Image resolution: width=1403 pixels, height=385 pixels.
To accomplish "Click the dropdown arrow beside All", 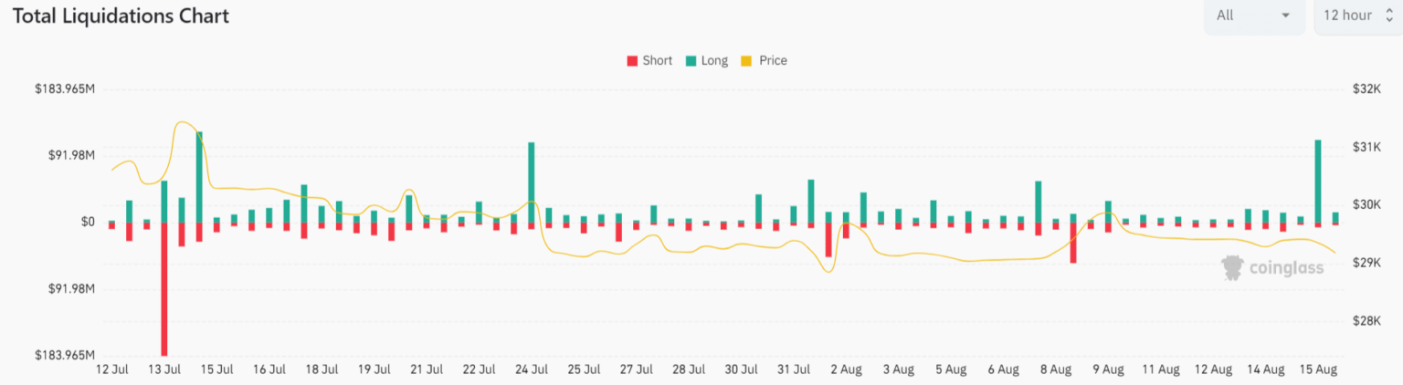I will pos(1286,16).
